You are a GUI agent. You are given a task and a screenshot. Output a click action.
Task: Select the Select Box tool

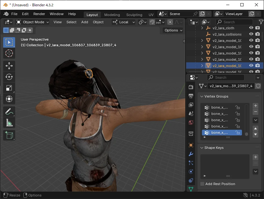(x=9, y=42)
